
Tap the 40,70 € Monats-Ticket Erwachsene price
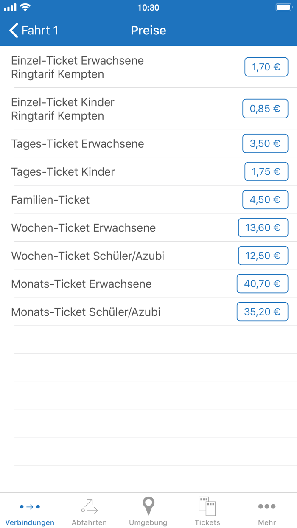click(262, 284)
